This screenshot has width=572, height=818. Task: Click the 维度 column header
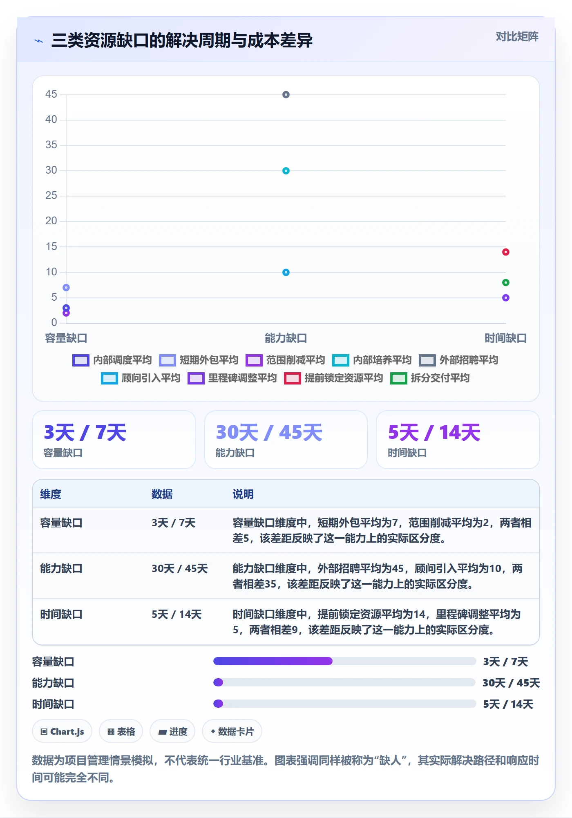click(x=51, y=494)
